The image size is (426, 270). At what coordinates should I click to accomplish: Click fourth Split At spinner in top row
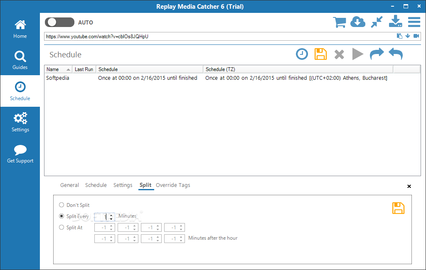click(175, 228)
